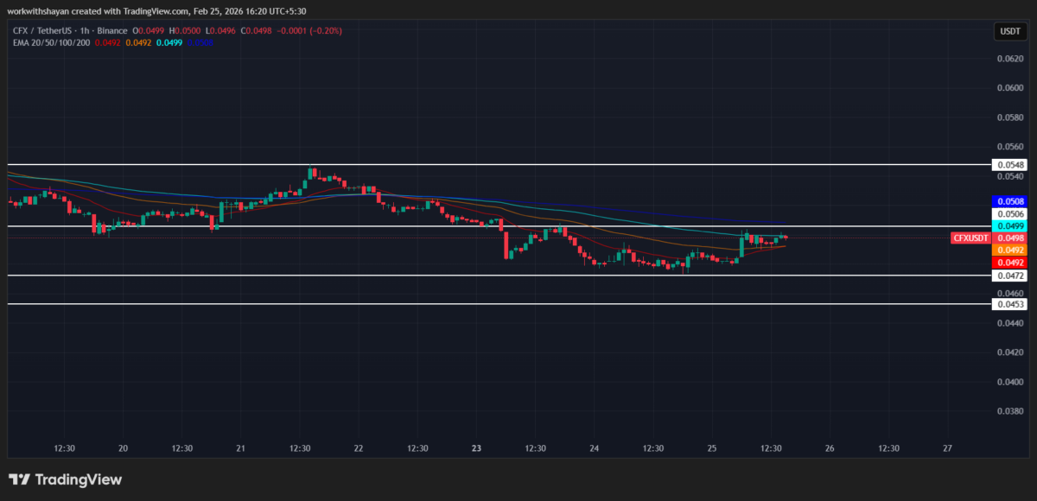Click the 0.0506 price level label
The width and height of the screenshot is (1037, 501).
click(1009, 213)
